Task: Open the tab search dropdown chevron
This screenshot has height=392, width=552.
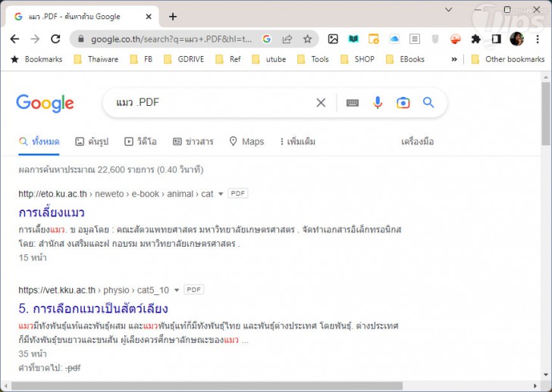Action: tap(449, 10)
